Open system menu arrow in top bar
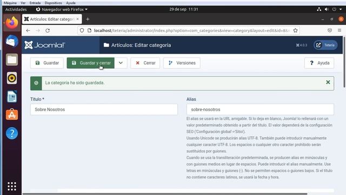The image size is (346, 195). click(x=341, y=9)
